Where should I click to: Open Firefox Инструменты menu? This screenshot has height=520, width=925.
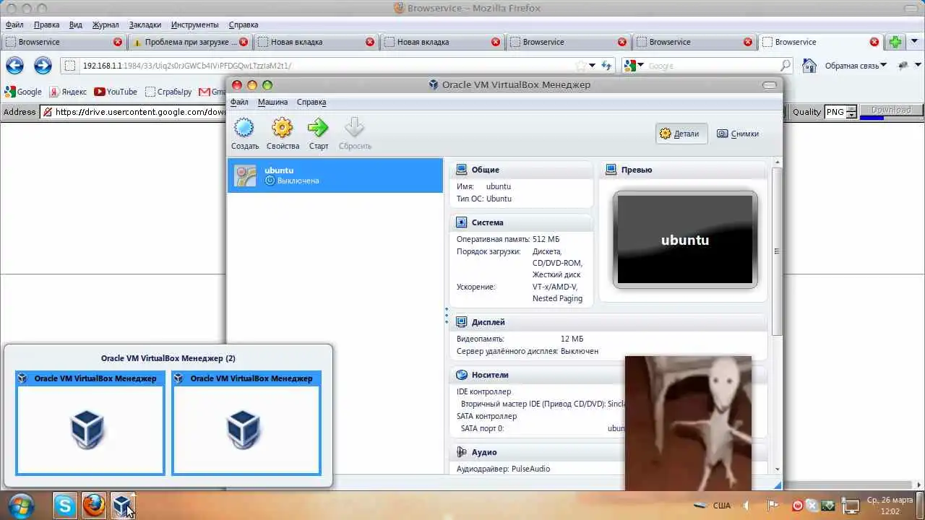click(x=195, y=25)
